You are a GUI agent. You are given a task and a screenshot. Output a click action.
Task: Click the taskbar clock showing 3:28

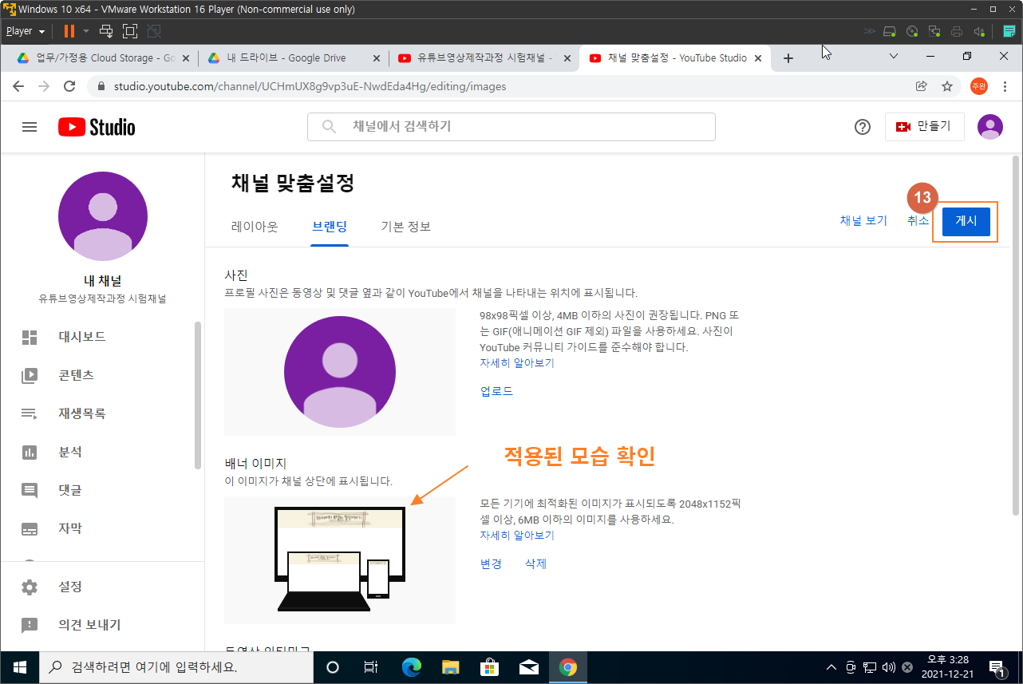pos(947,667)
